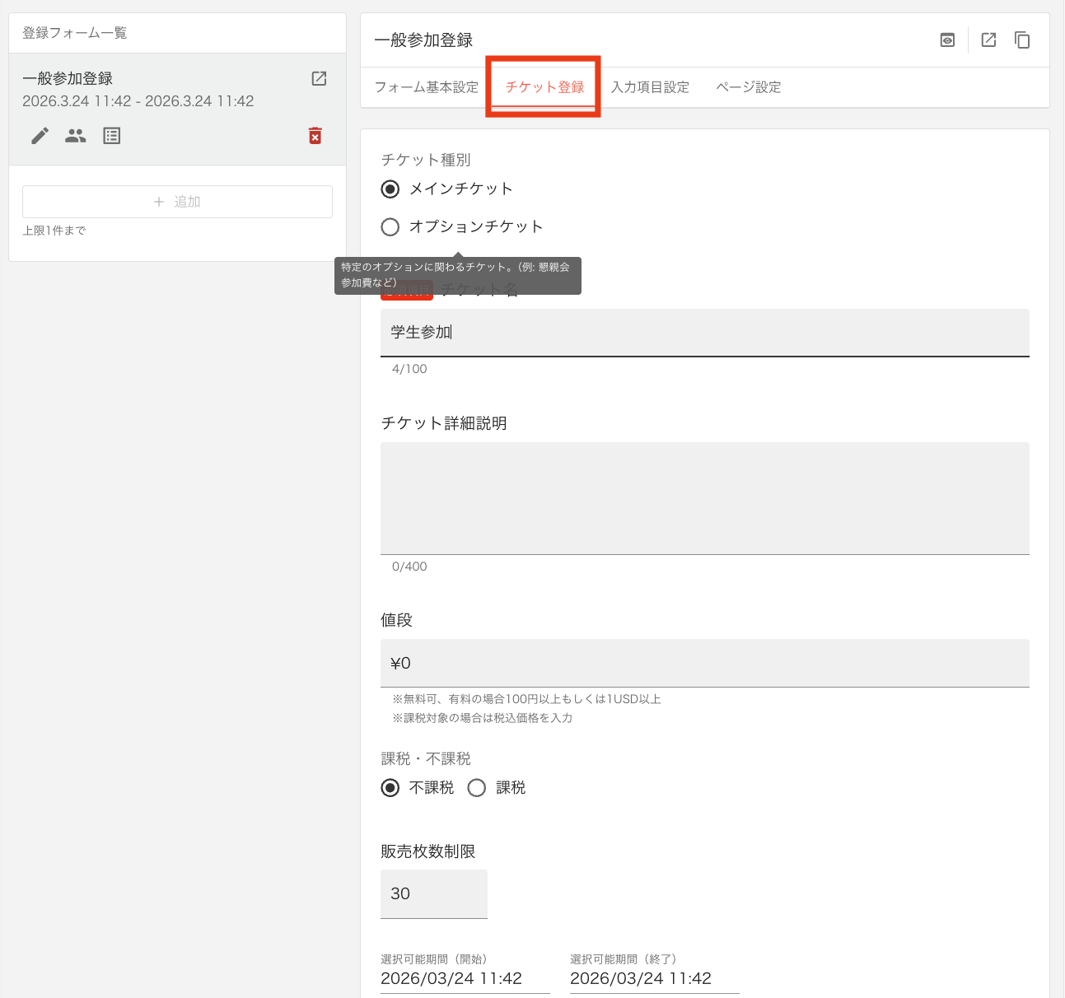
Task: Switch to the フォーム基本設定 tab
Action: 426,87
